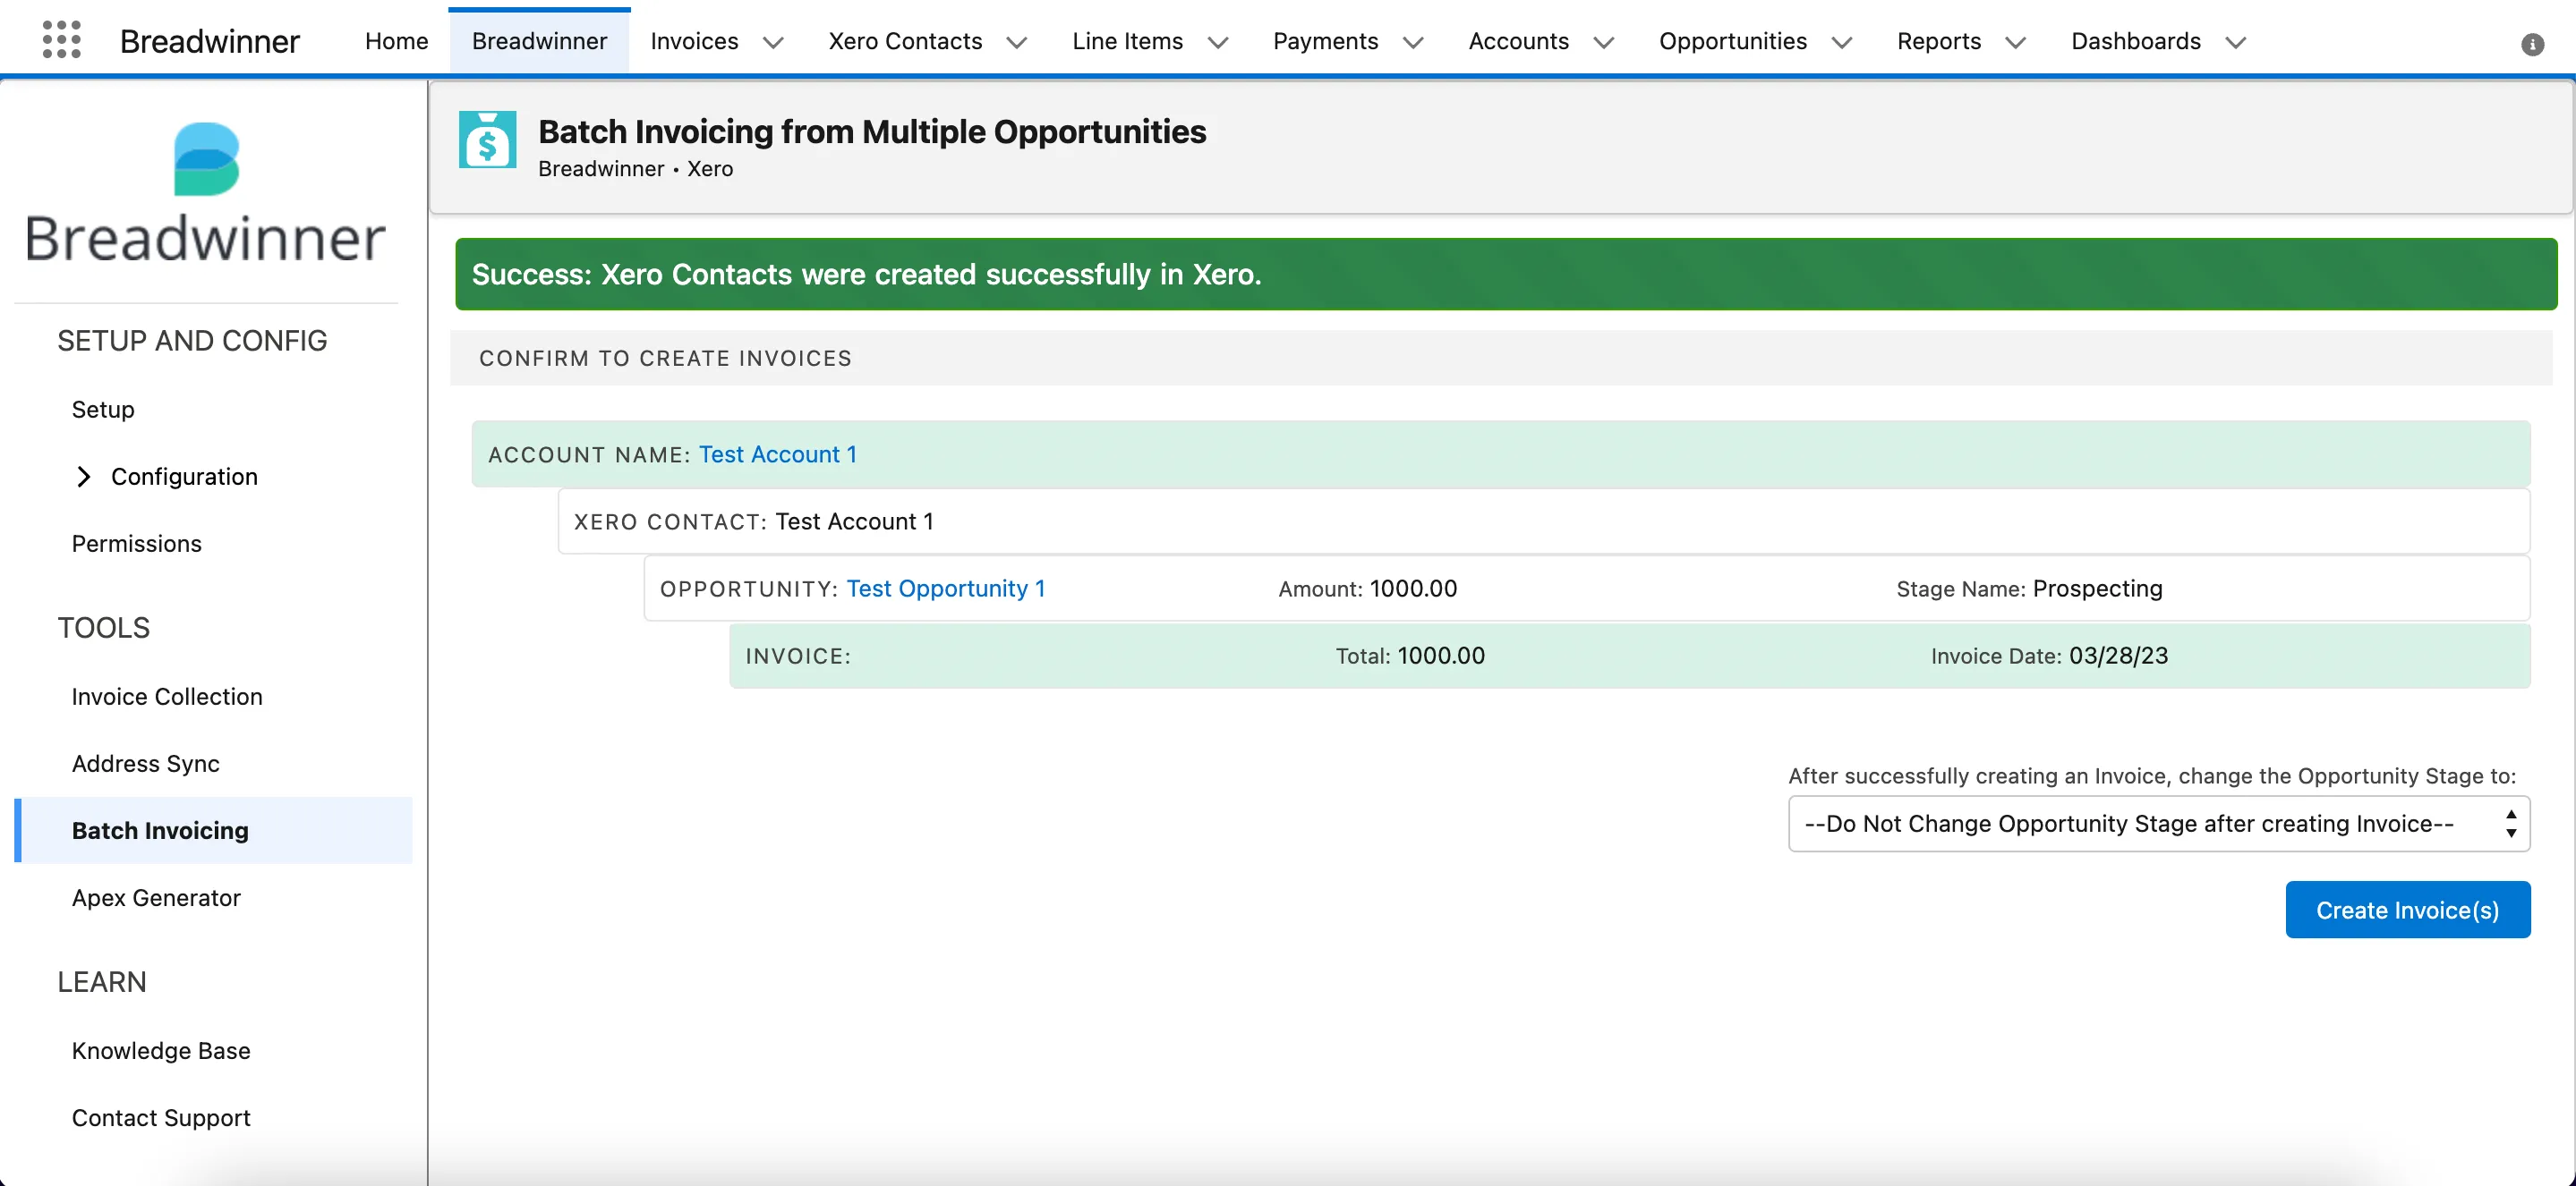Open the Opportunities tab
Image resolution: width=2576 pixels, height=1186 pixels.
point(1733,41)
